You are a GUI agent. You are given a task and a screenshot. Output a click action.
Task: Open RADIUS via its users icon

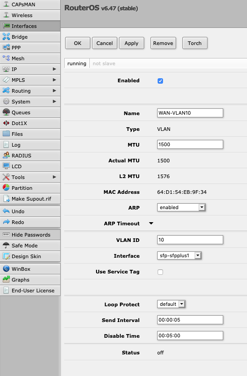6,155
